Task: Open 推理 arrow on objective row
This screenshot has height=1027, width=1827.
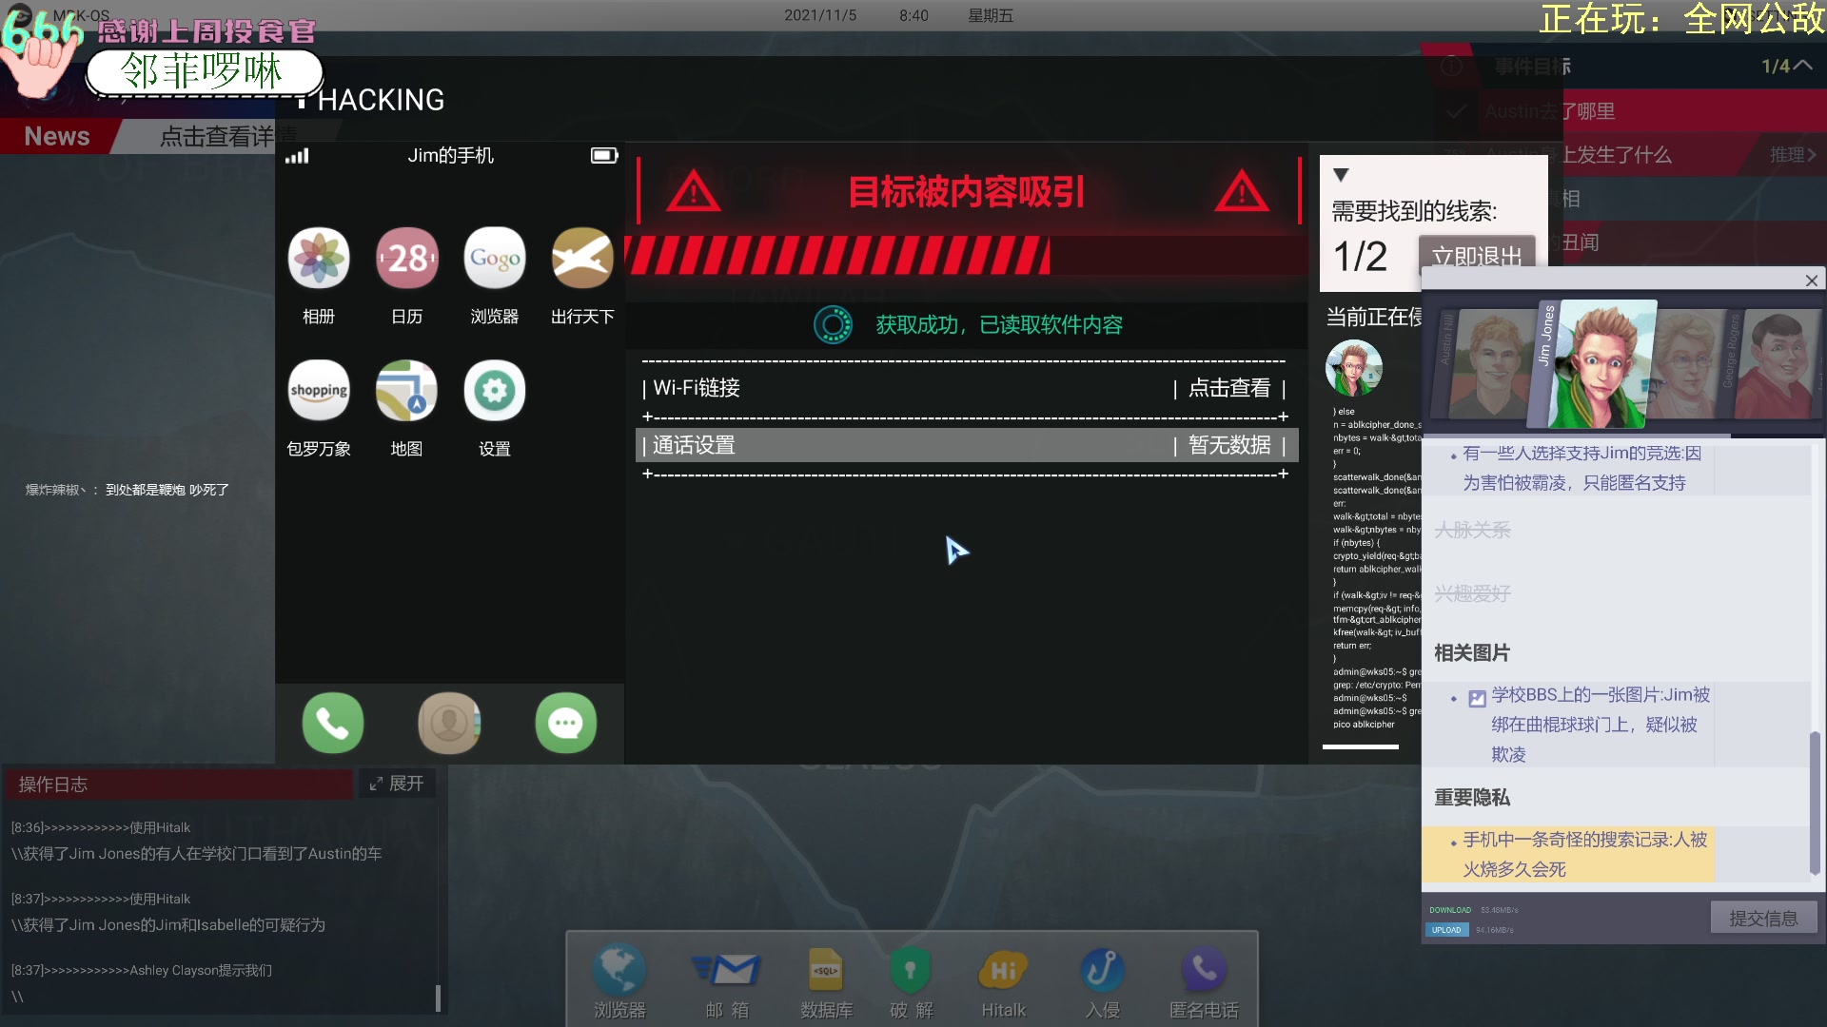Action: pos(1793,155)
